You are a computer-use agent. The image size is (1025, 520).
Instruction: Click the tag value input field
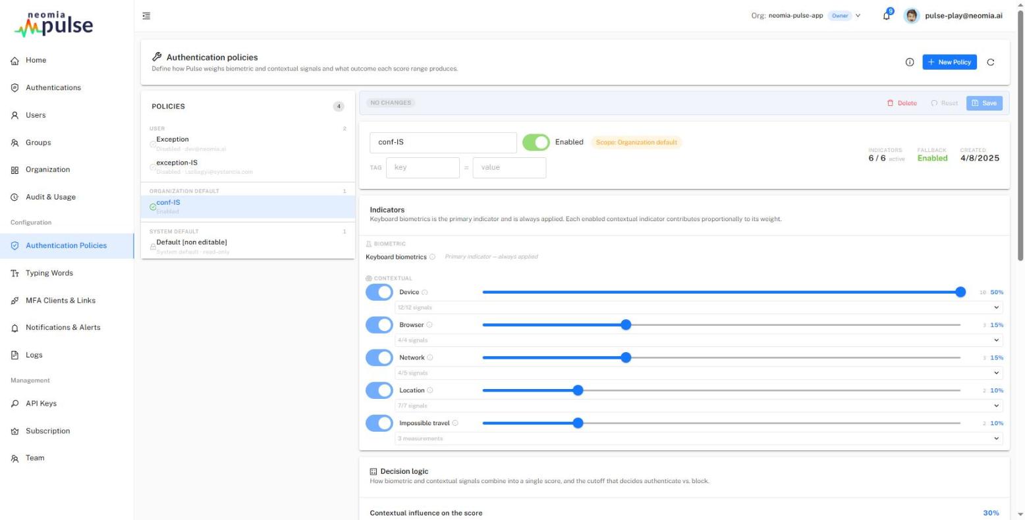pos(510,167)
